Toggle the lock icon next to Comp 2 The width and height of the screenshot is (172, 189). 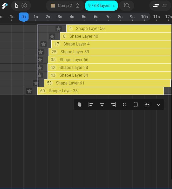point(77,5)
